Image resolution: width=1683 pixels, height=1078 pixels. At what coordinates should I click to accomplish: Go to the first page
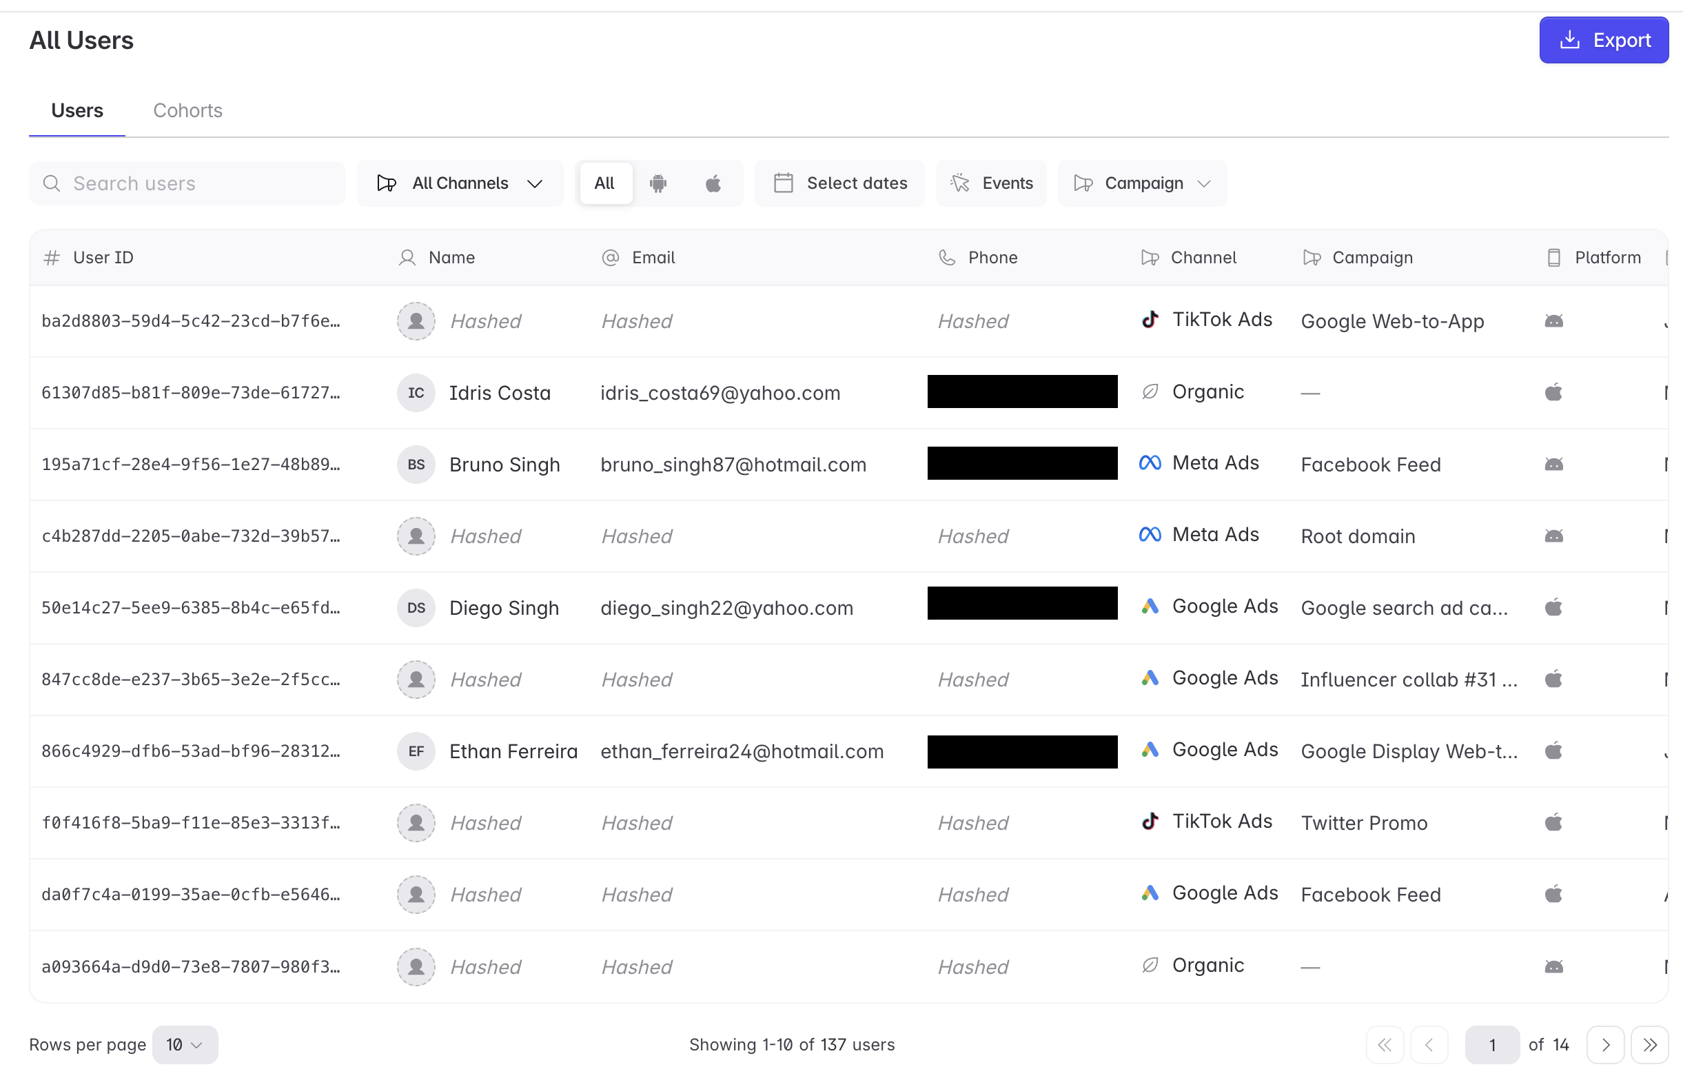(1385, 1045)
